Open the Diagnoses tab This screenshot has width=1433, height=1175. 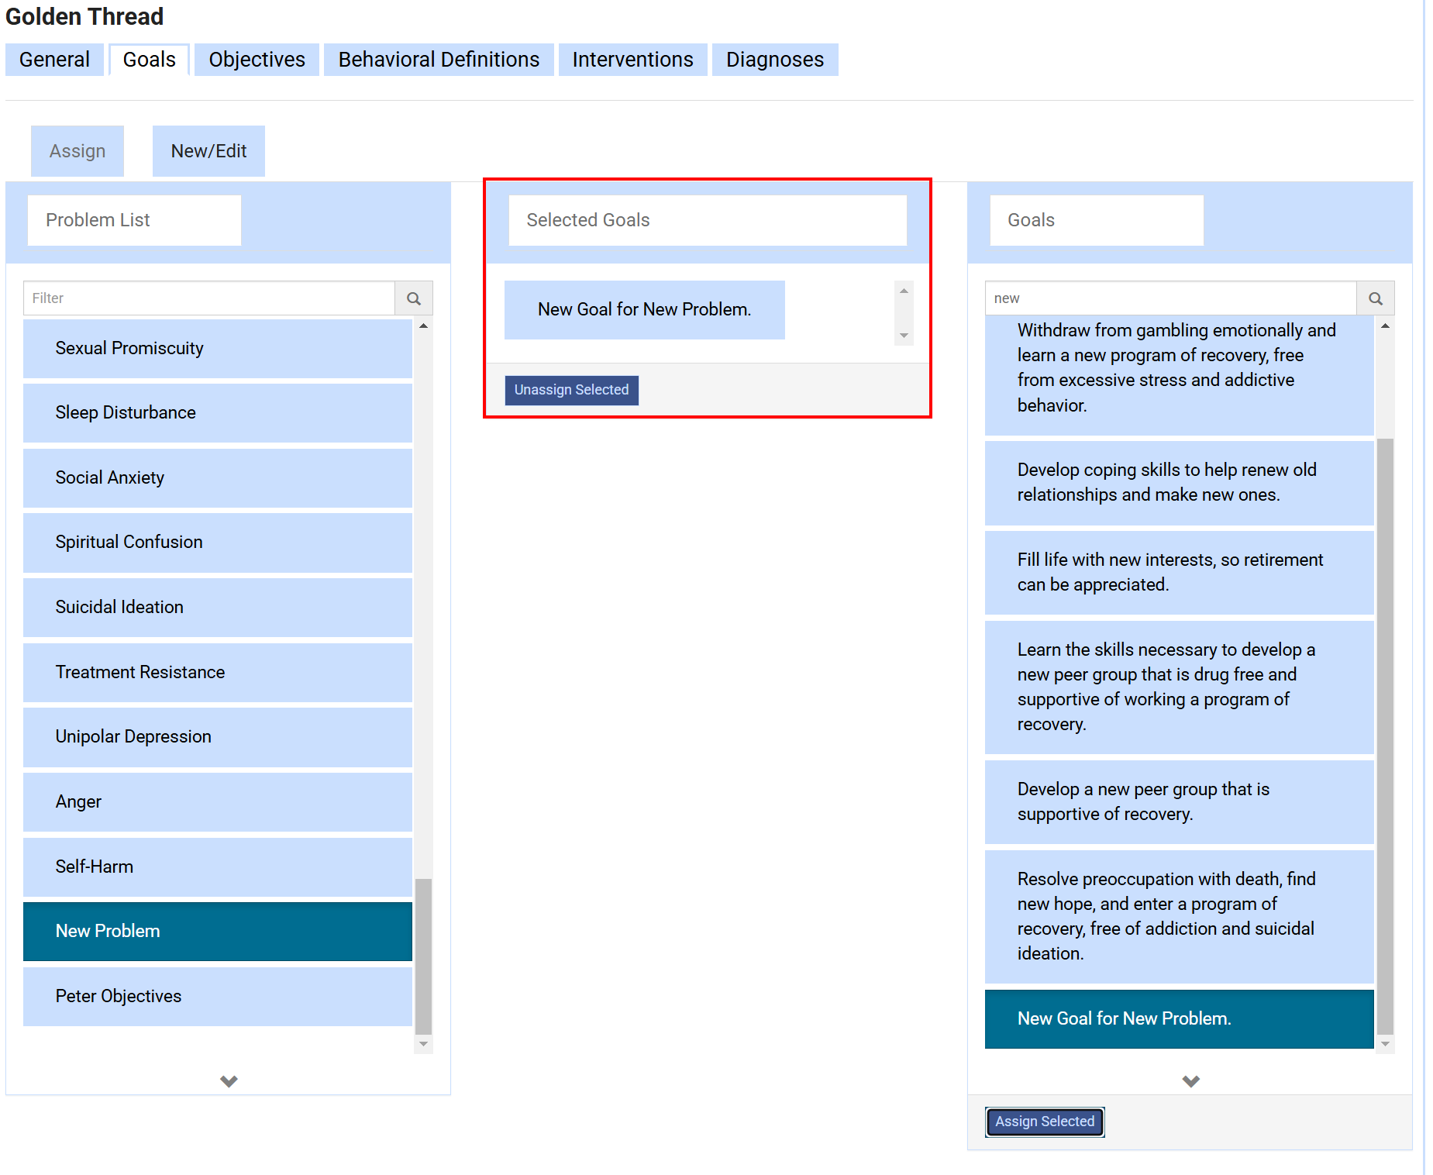[x=774, y=60]
